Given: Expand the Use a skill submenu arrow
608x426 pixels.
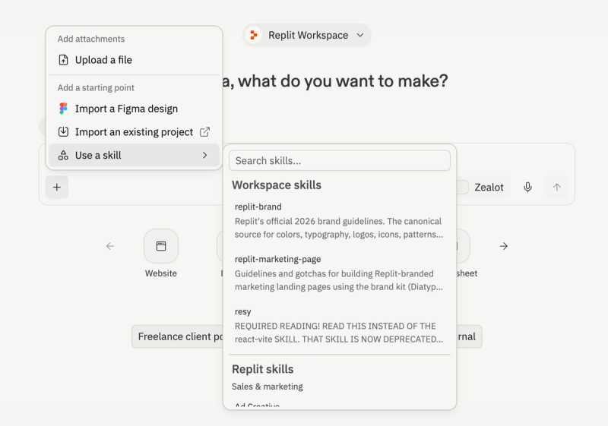Looking at the screenshot, I should coord(204,156).
